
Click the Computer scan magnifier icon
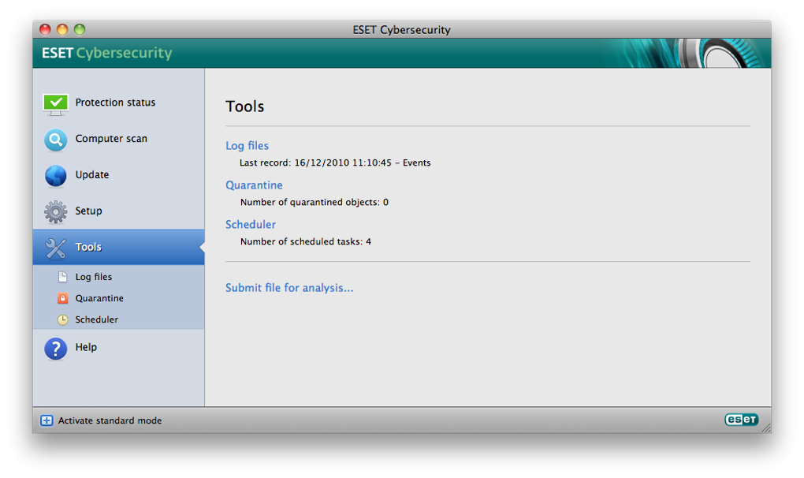click(55, 140)
